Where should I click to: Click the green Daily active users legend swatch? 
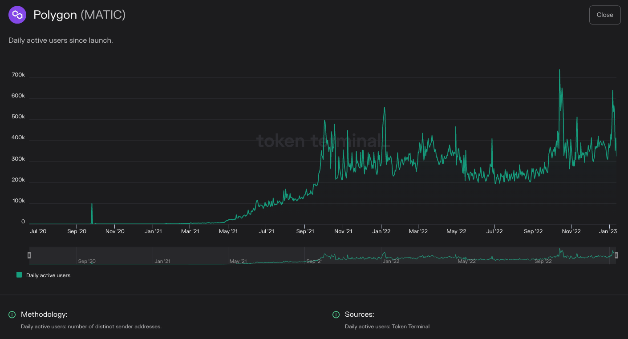[19, 275]
